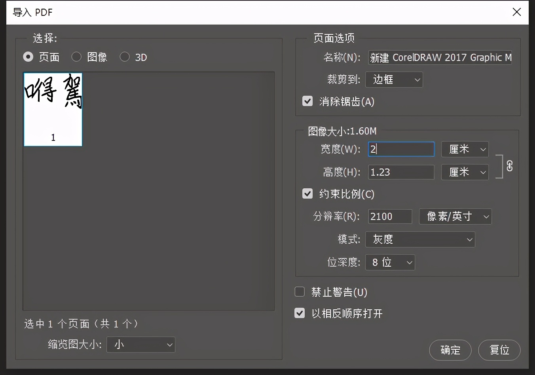Select the 图像 radio button
The width and height of the screenshot is (535, 375).
coord(76,57)
